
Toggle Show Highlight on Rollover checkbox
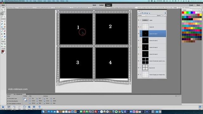8,104
